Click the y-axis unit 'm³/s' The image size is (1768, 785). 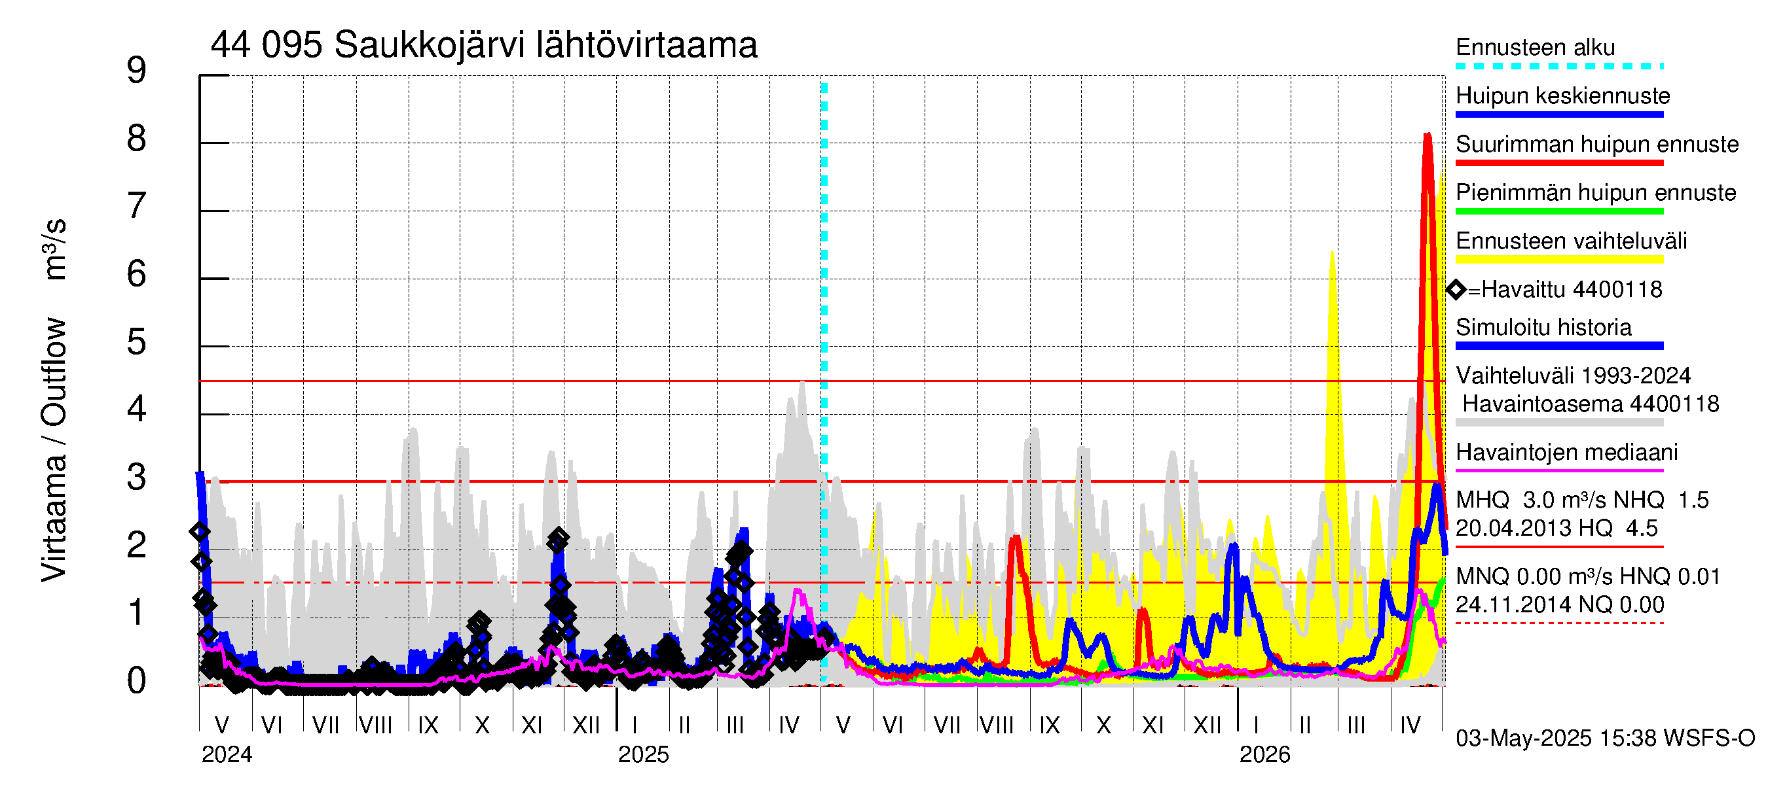(54, 249)
